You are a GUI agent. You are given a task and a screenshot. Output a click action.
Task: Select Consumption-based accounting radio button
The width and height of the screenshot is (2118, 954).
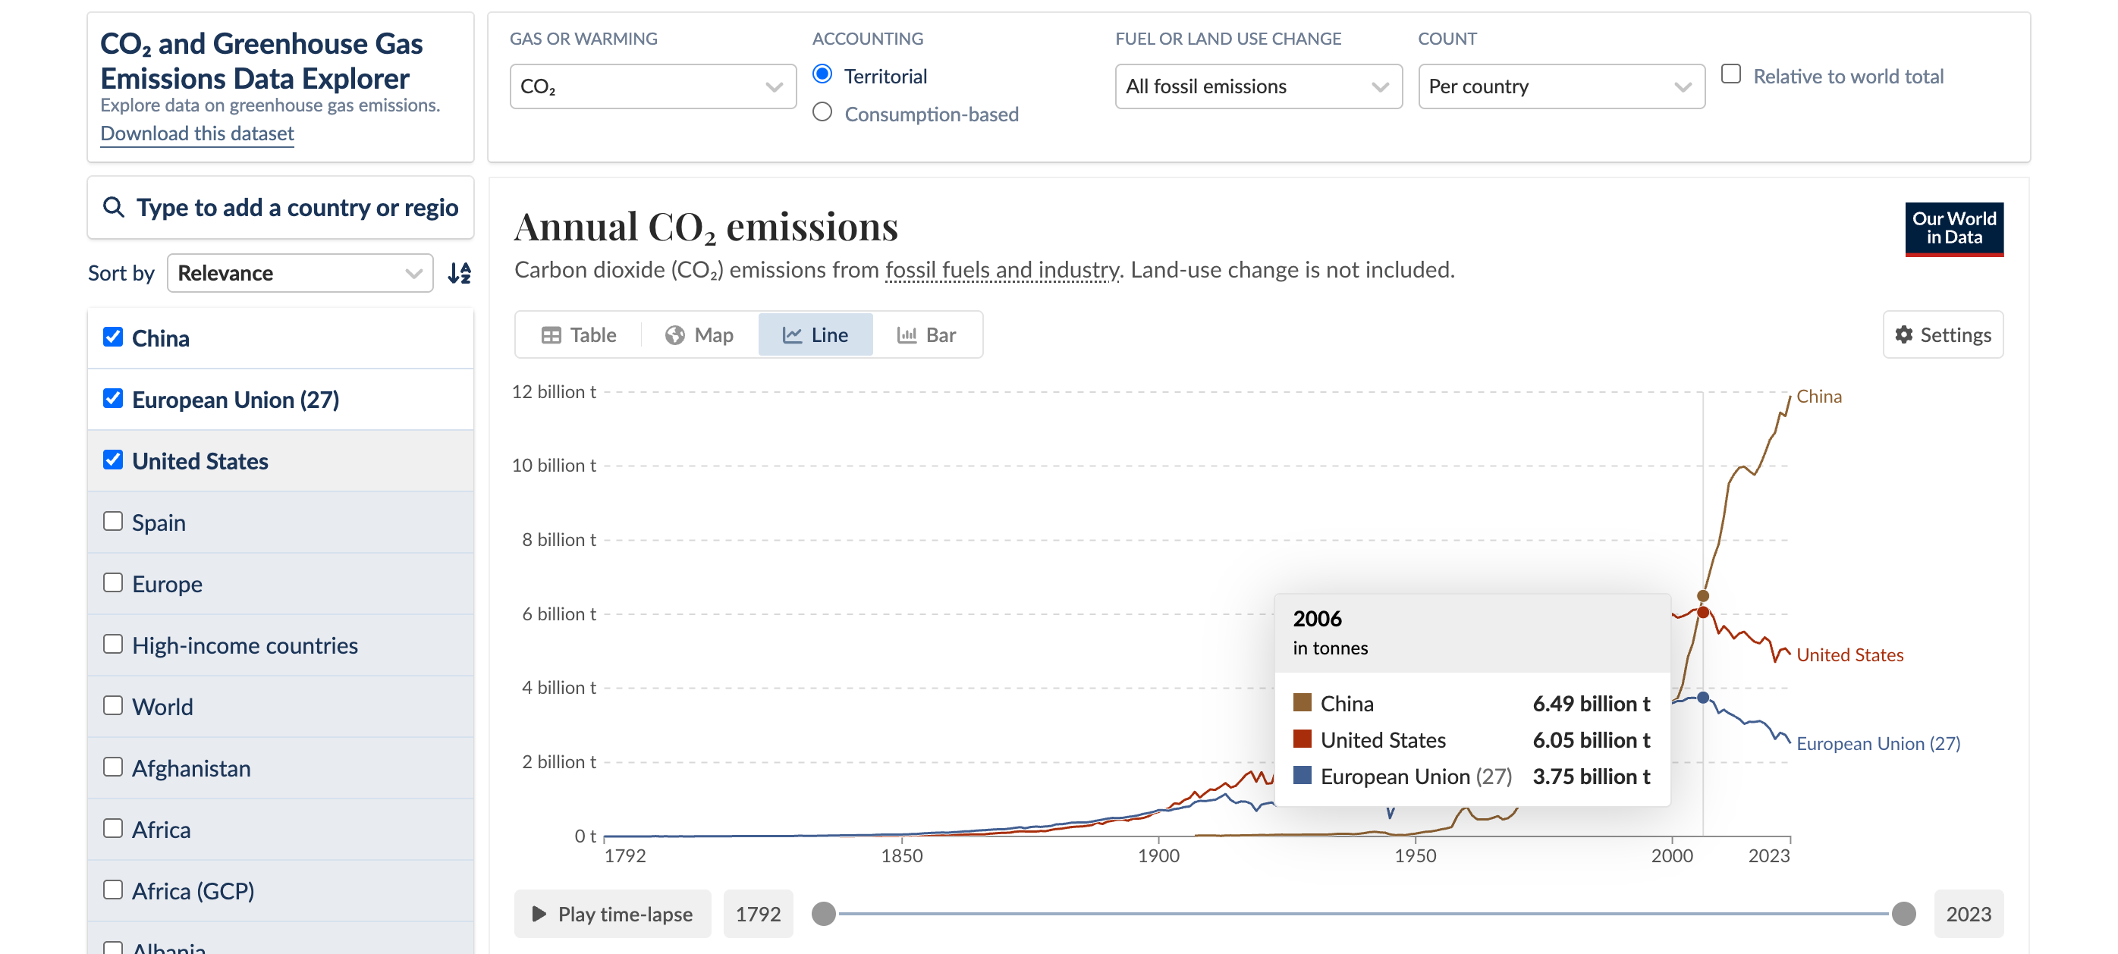tap(822, 112)
